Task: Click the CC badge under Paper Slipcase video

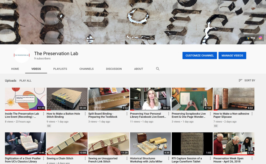Action: [216, 126]
